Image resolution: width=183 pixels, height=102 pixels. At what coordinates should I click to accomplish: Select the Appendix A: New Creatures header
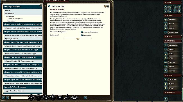[23, 87]
